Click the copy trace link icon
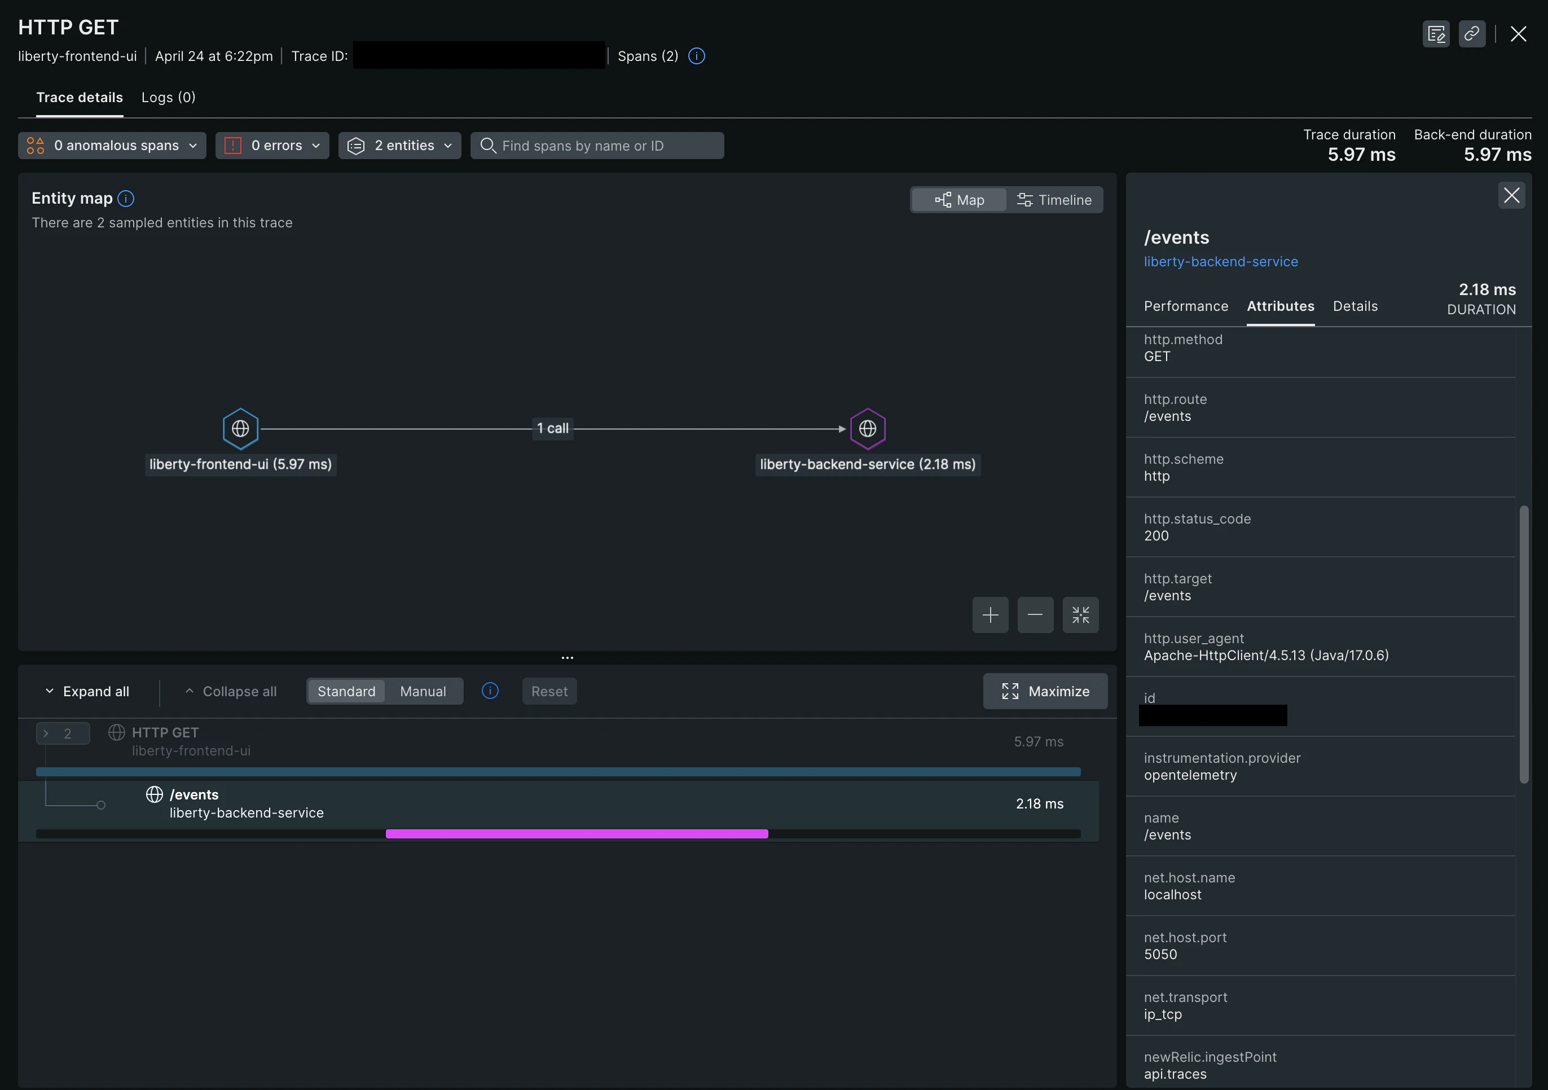1548x1090 pixels. pos(1471,34)
